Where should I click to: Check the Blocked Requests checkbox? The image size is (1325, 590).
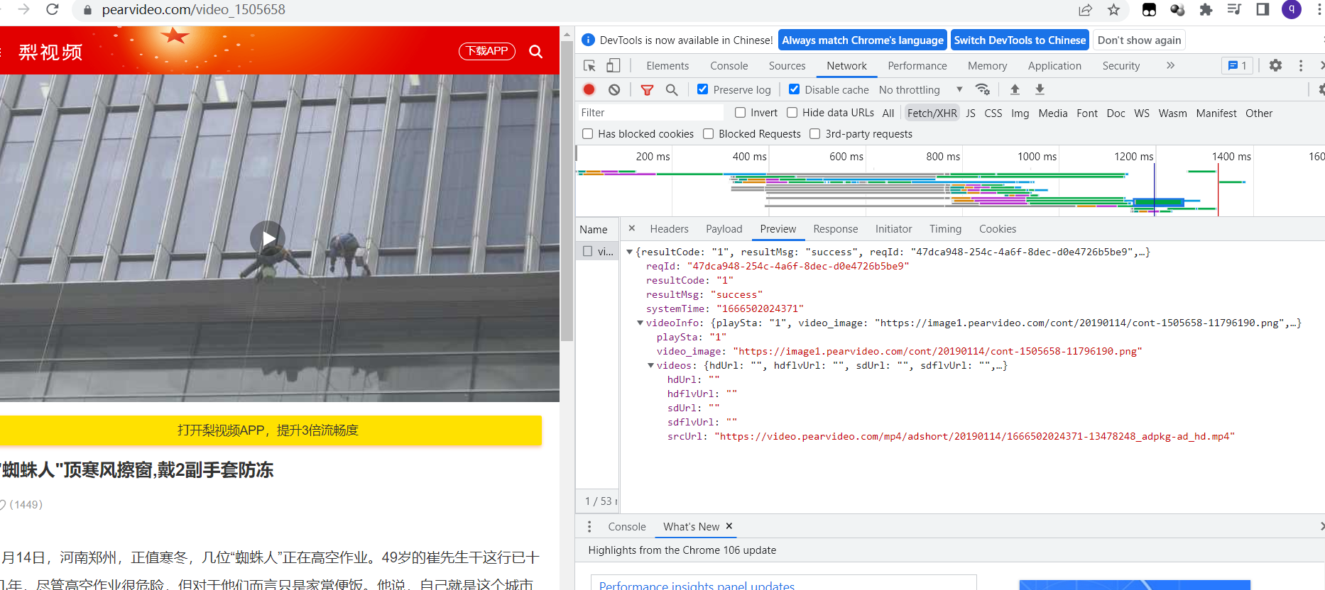709,134
